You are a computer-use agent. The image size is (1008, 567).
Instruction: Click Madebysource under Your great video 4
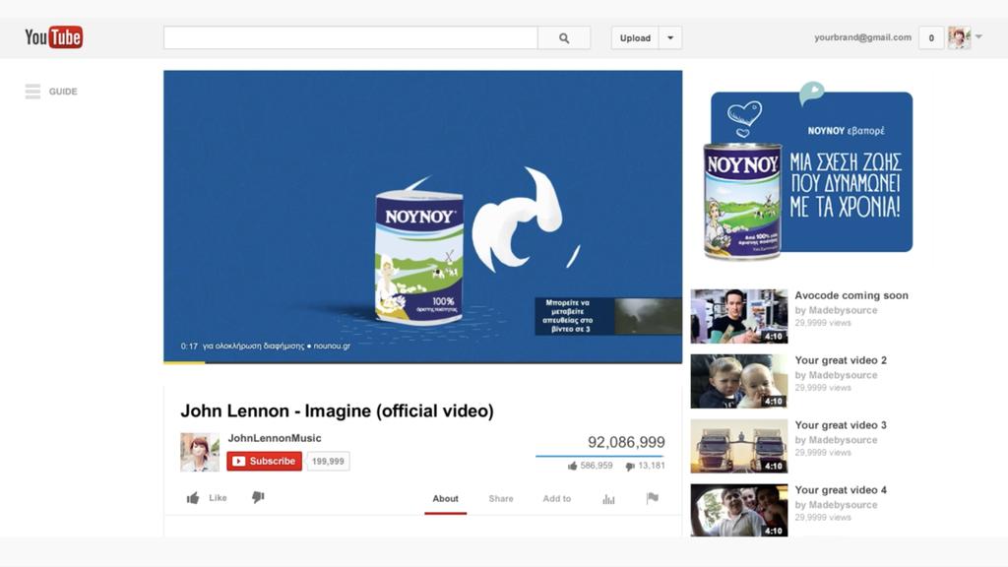pyautogui.click(x=843, y=505)
